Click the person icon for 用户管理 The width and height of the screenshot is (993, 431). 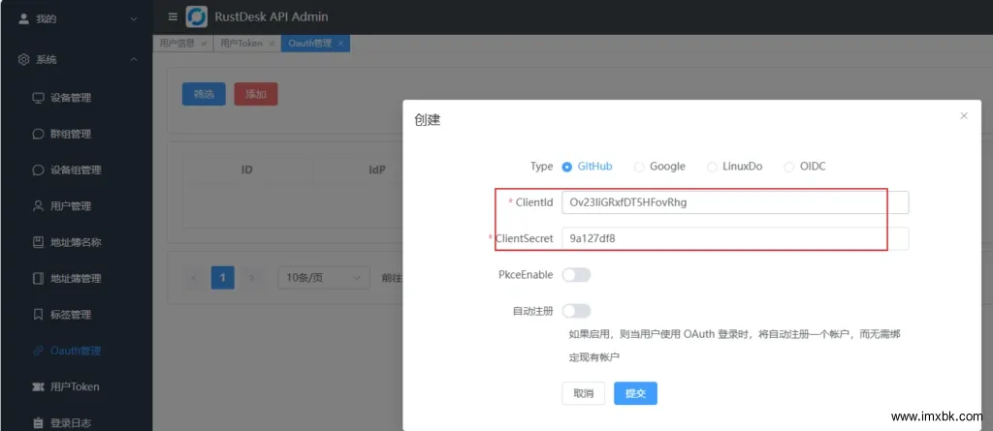(38, 206)
